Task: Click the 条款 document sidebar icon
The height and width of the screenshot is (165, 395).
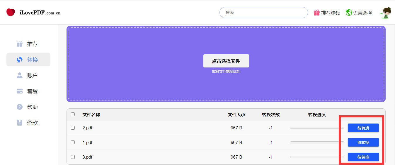Action: click(x=20, y=123)
